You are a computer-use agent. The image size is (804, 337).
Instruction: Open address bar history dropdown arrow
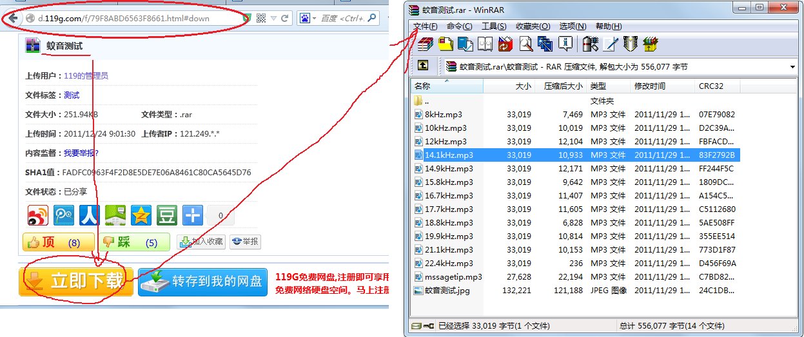(x=274, y=18)
